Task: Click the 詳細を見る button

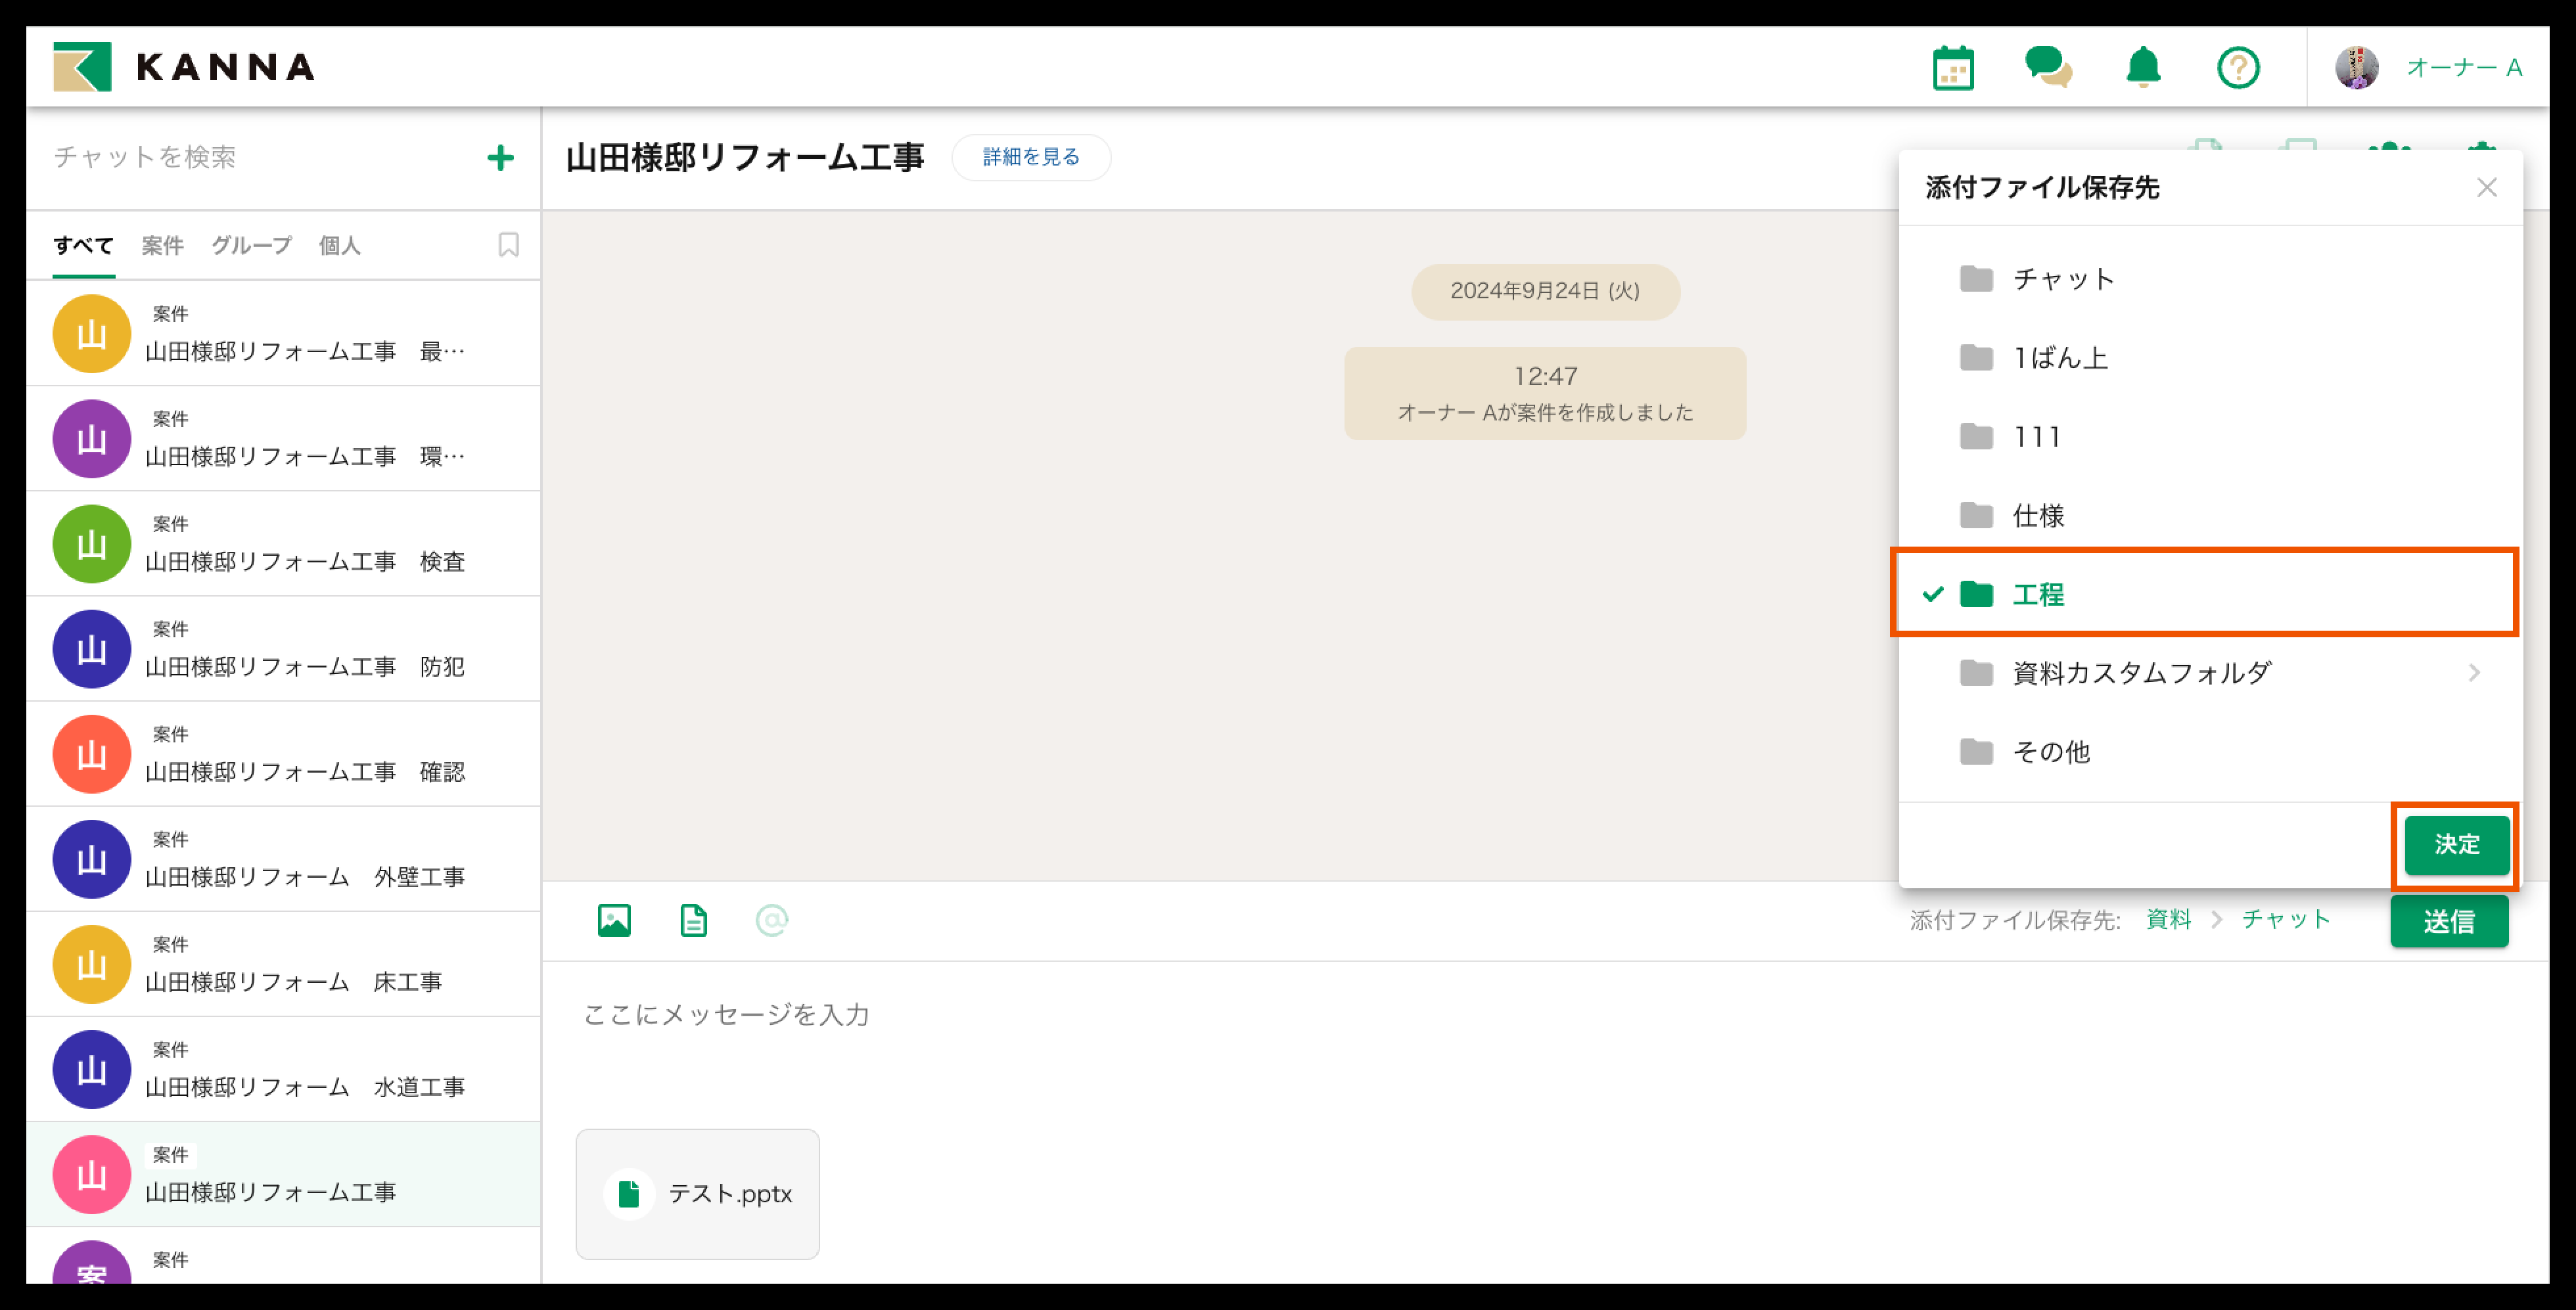Action: coord(1030,157)
